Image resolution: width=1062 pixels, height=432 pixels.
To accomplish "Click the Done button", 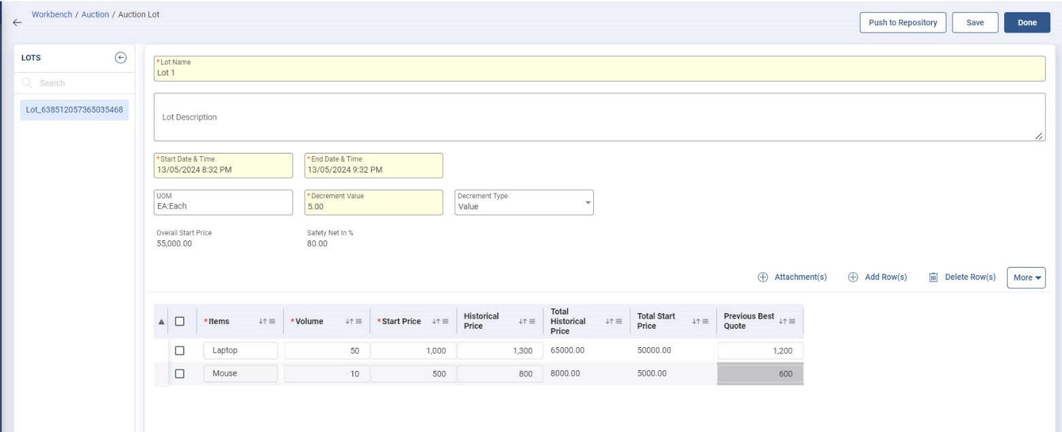I will (1027, 22).
